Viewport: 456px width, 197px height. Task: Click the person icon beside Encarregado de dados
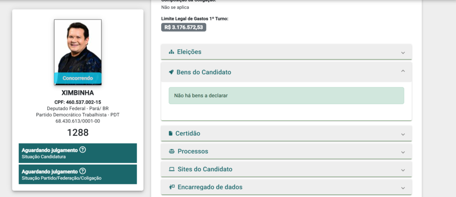click(171, 187)
